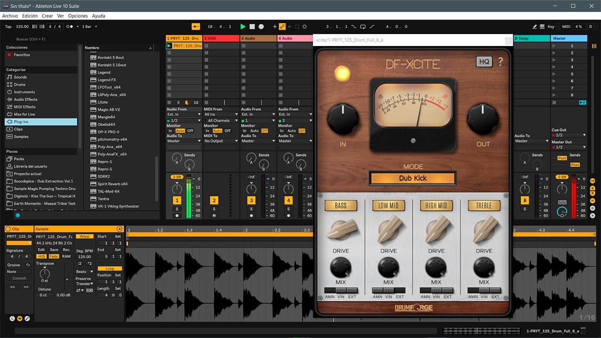Open MIDI To dropdown showing No Output
601x338 pixels.
coord(221,141)
